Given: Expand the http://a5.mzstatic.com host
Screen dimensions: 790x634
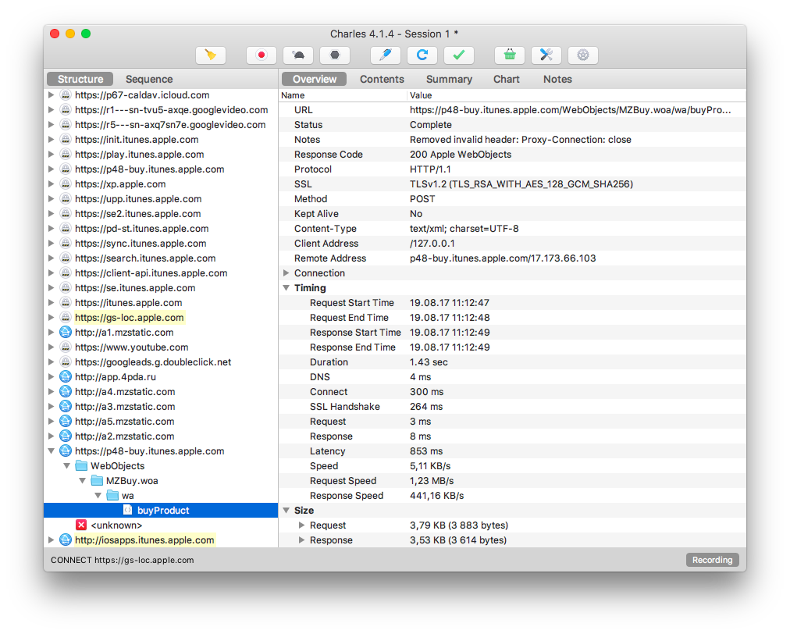Looking at the screenshot, I should click(51, 422).
